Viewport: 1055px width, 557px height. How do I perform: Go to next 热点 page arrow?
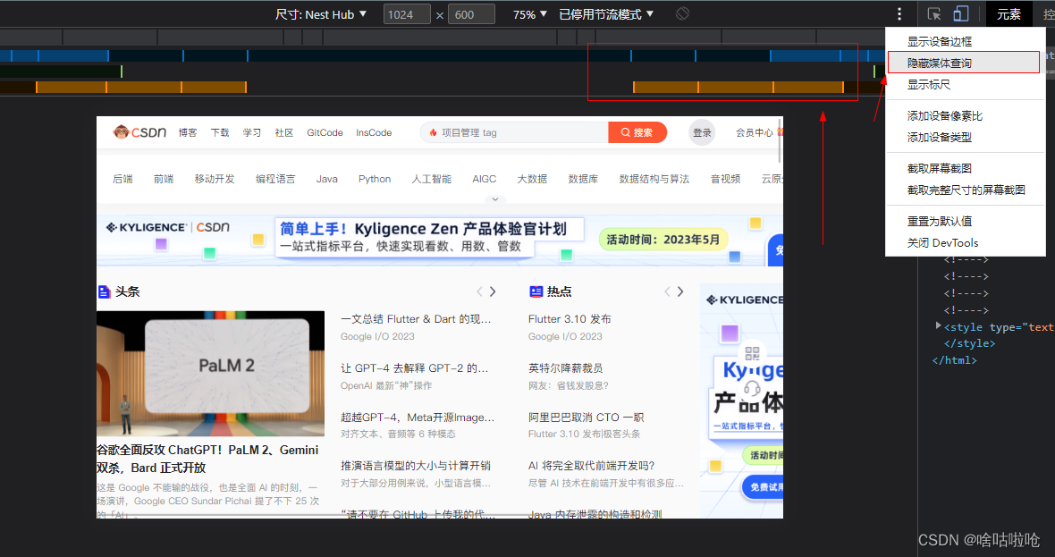(681, 291)
